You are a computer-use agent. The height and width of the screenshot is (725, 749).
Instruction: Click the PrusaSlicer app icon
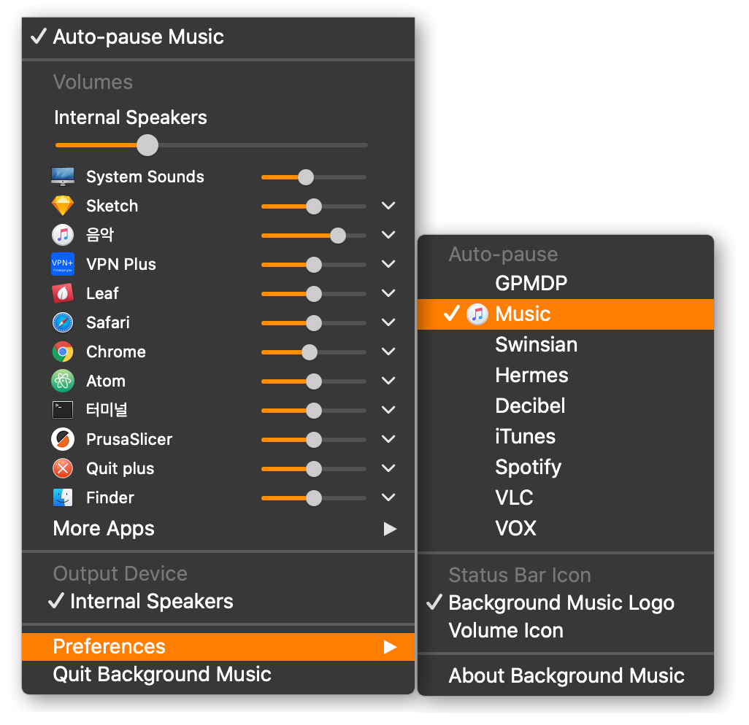point(63,439)
